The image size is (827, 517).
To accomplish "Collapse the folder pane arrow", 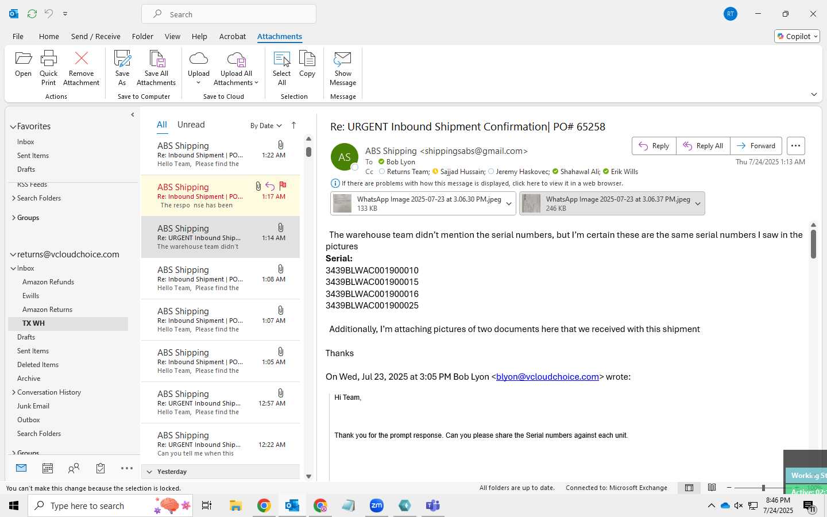I will [133, 115].
